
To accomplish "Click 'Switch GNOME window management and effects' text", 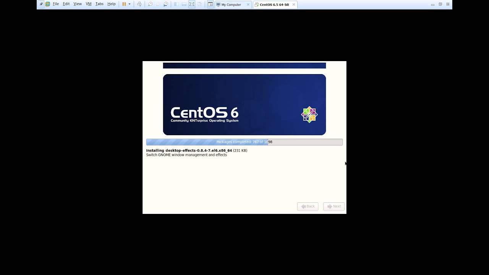I will tap(186, 155).
